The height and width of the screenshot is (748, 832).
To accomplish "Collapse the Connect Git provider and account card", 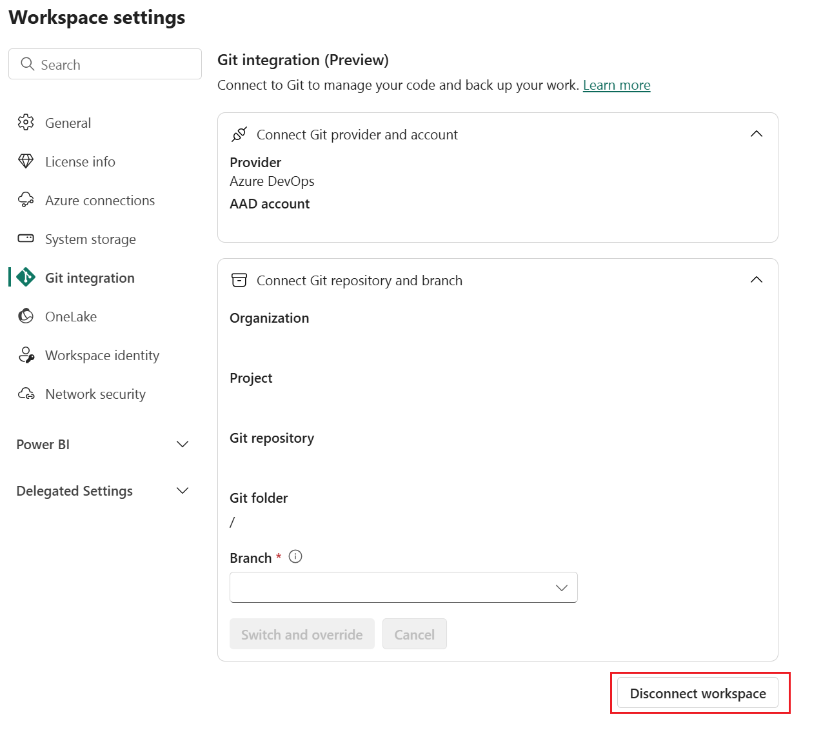I will [757, 134].
